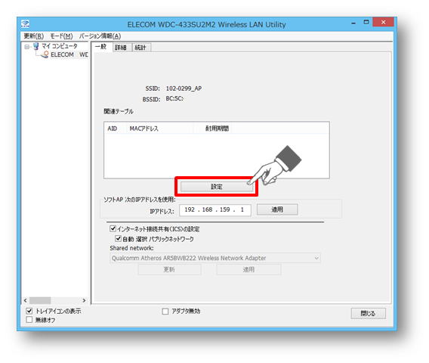Open the 更新(R) menu
This screenshot has width=429, height=363.
tap(34, 36)
